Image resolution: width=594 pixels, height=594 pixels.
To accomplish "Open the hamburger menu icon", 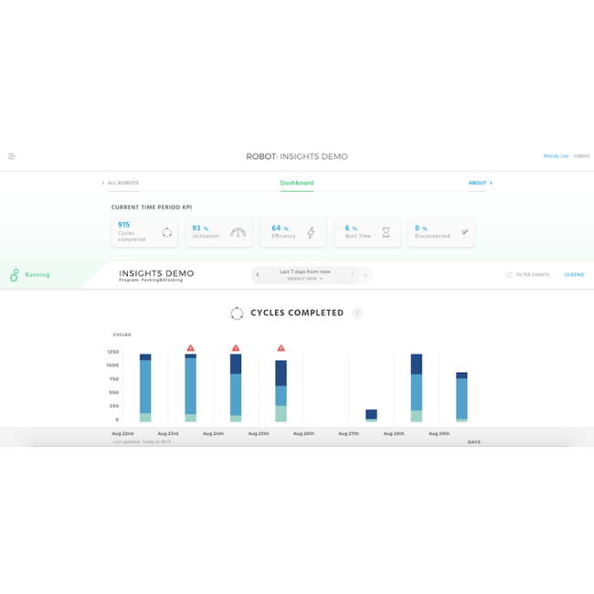I will click(12, 156).
